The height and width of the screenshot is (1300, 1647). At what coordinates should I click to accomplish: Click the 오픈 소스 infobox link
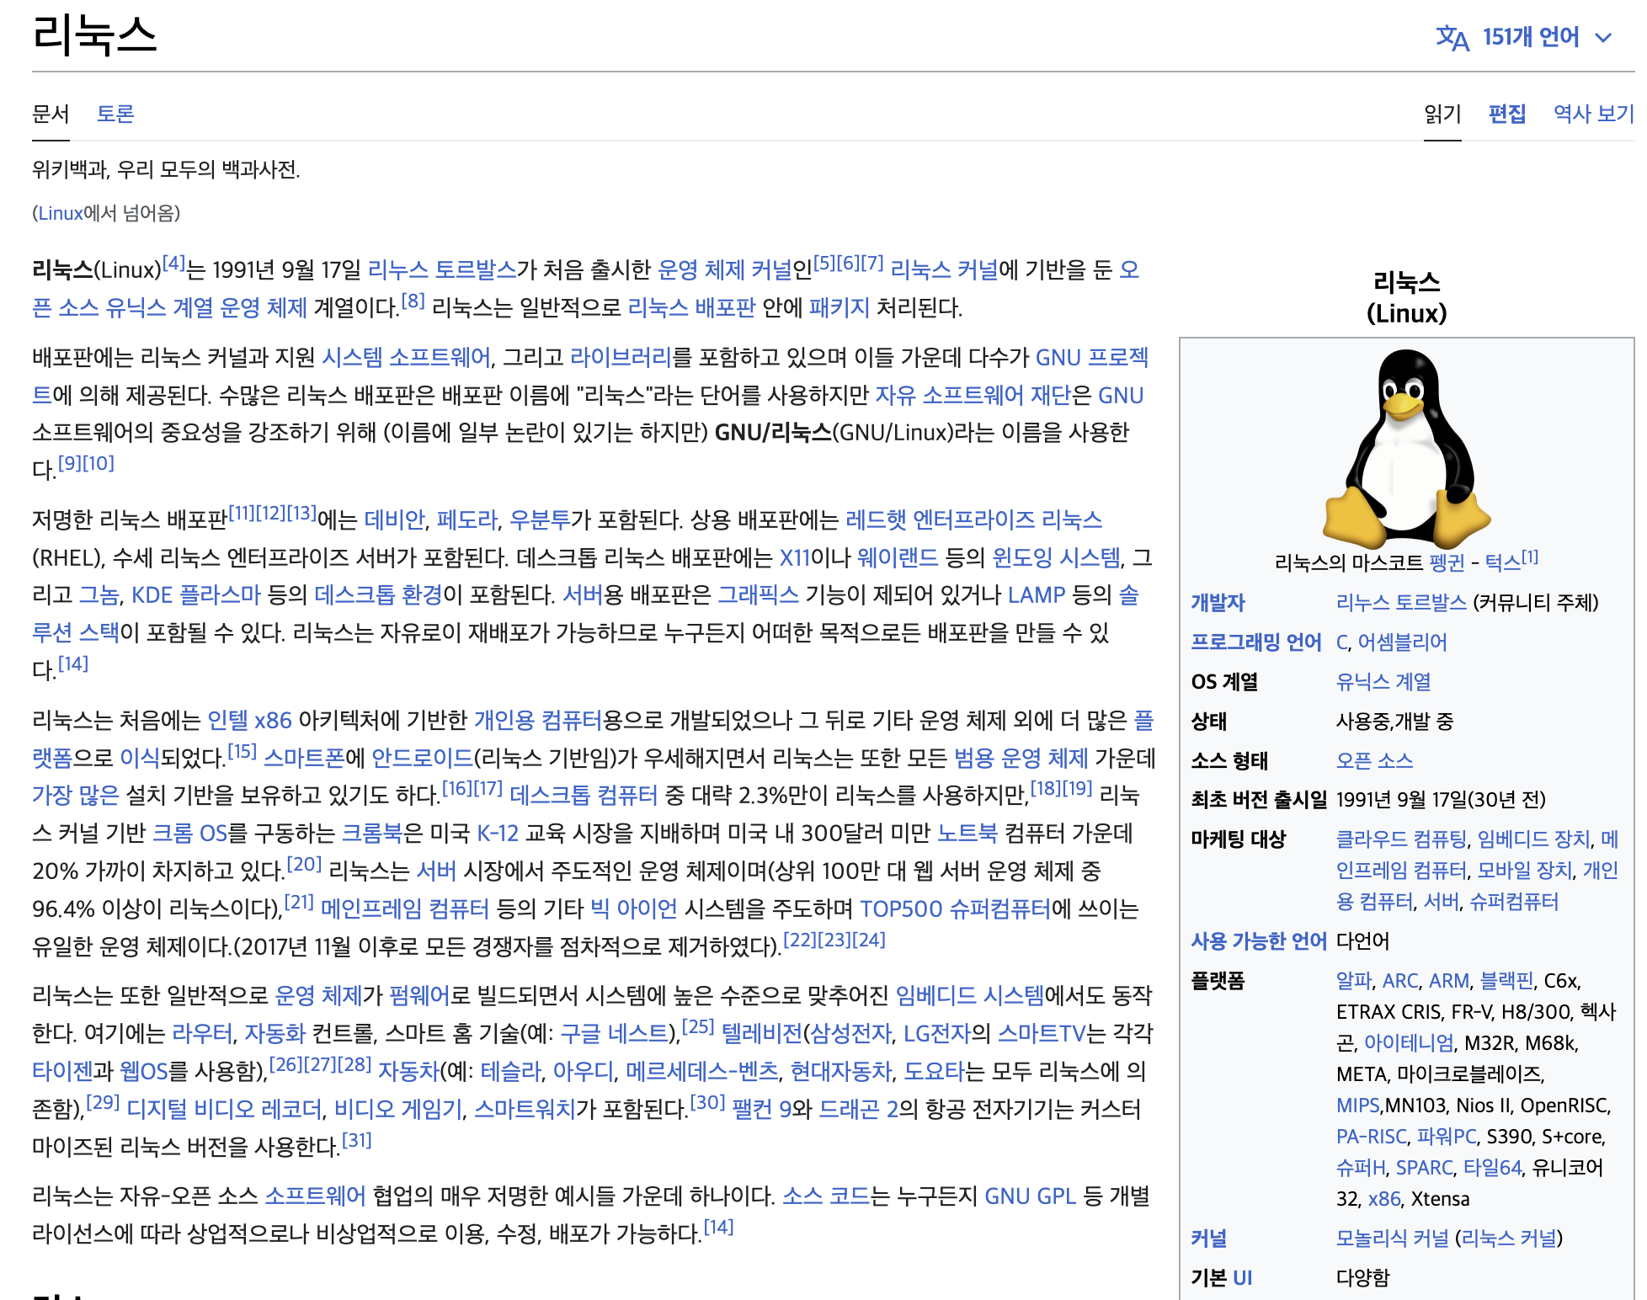point(1374,760)
